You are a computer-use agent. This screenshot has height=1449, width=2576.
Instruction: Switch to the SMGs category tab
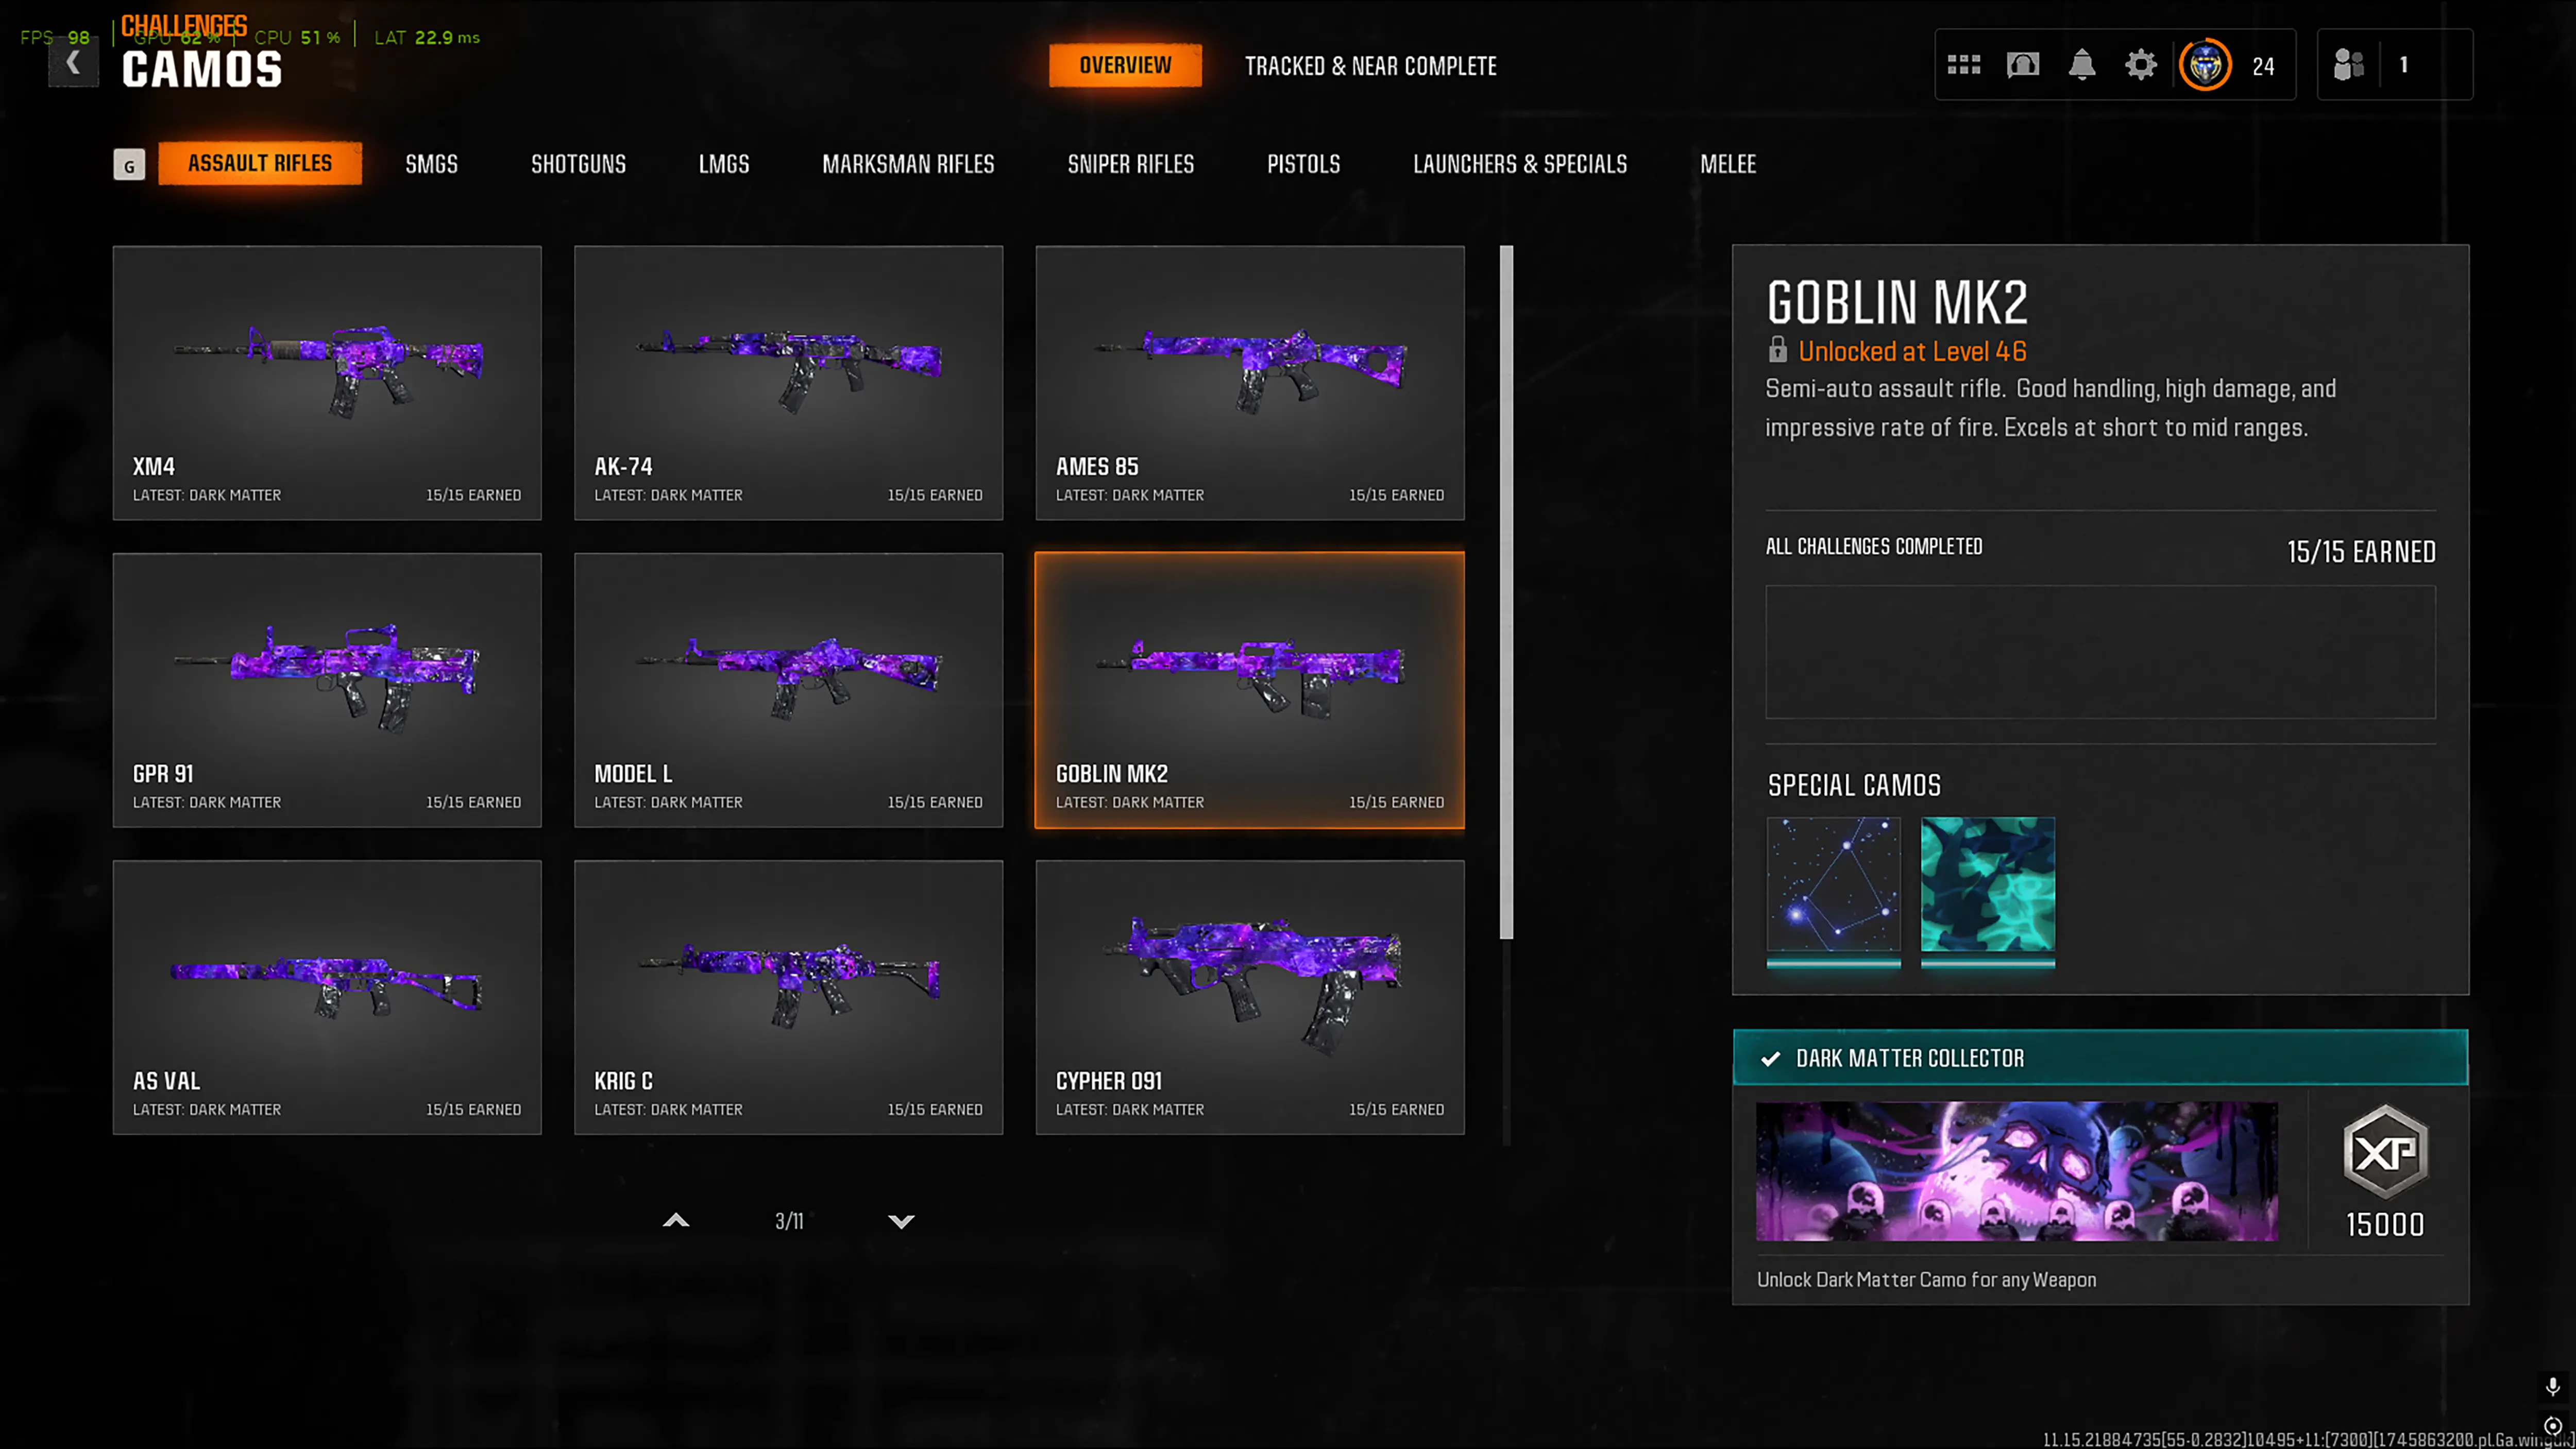point(431,164)
